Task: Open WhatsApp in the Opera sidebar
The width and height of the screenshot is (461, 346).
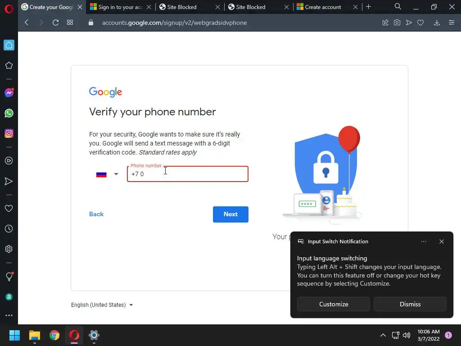Action: click(9, 113)
